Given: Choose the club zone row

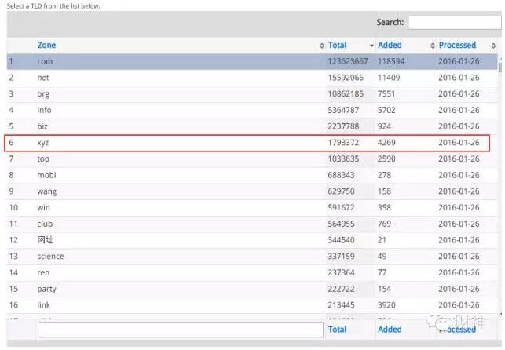Looking at the screenshot, I should pyautogui.click(x=45, y=224).
